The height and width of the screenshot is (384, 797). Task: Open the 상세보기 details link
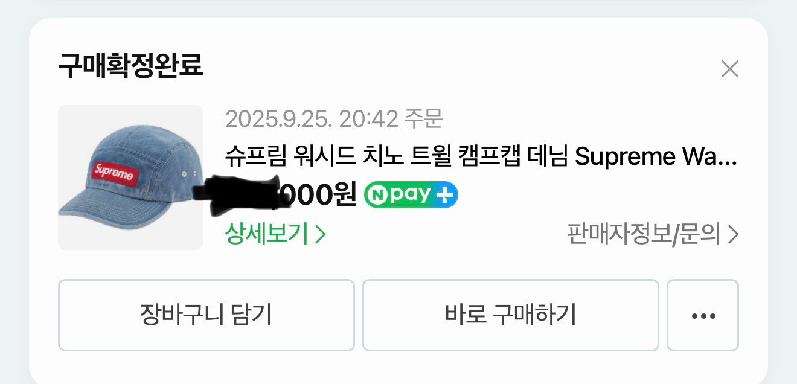(275, 234)
